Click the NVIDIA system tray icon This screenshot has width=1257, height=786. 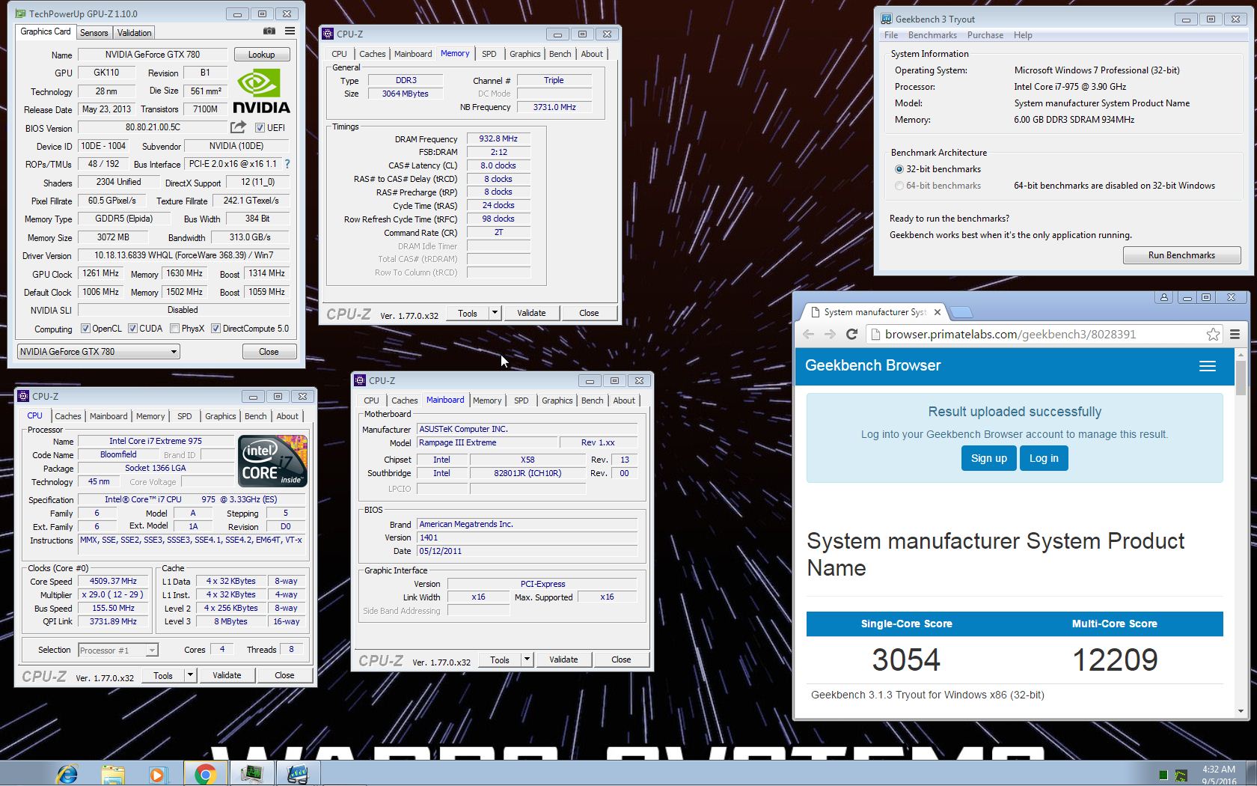[1181, 776]
